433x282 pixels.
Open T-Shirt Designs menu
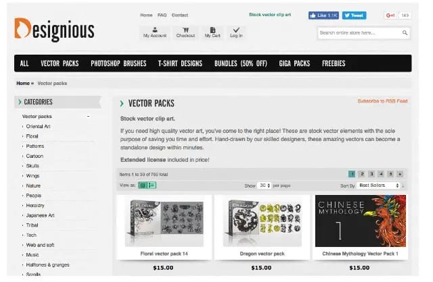180,63
